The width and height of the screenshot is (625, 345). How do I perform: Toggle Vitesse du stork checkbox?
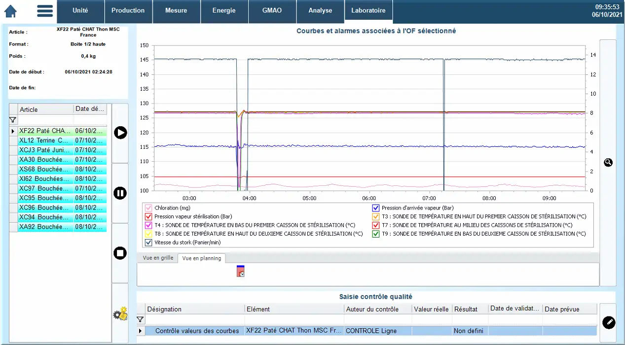(x=148, y=242)
